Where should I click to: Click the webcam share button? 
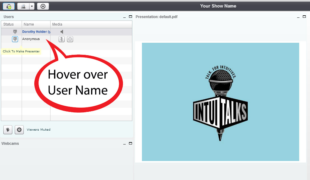coord(23,6)
